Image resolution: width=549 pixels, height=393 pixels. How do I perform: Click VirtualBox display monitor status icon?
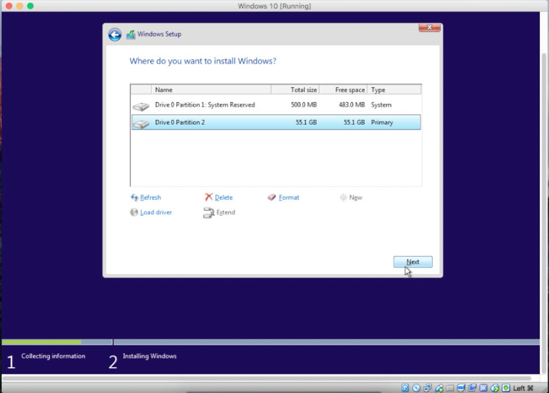(461, 388)
